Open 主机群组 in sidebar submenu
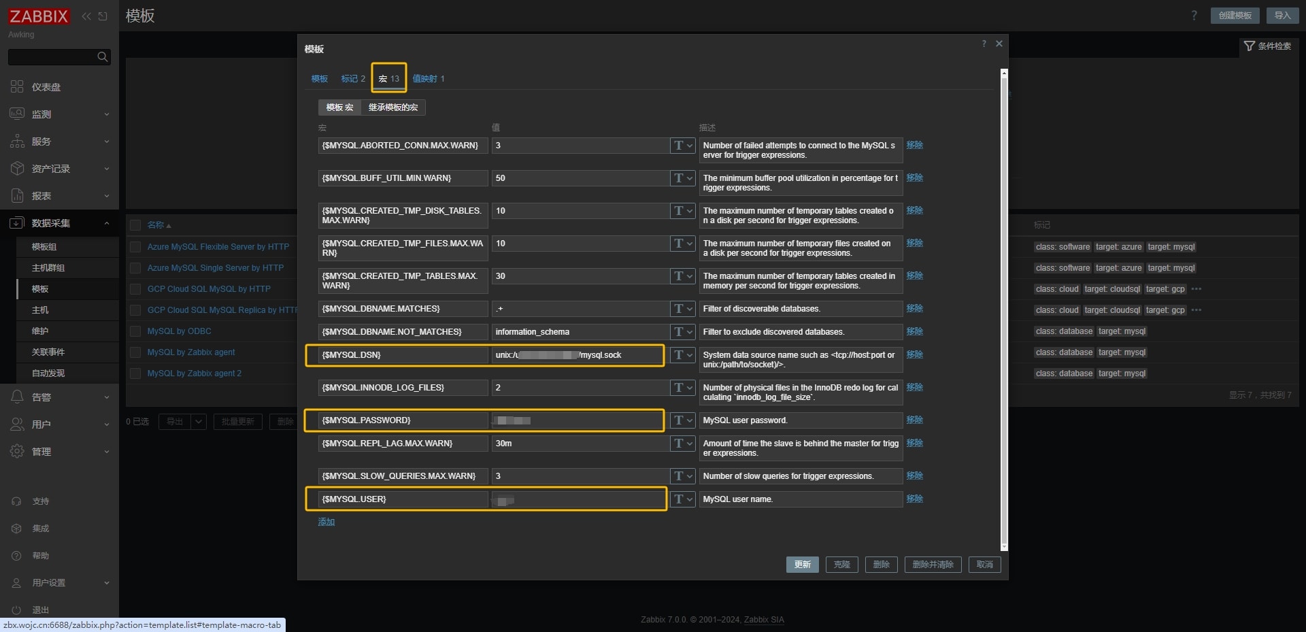 point(48,268)
